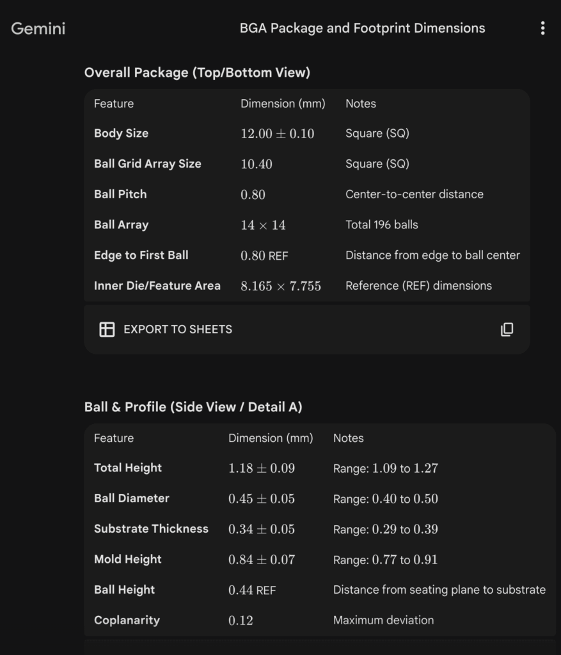This screenshot has width=561, height=655.
Task: Click the Coplanarity value 0.12
Action: click(241, 620)
